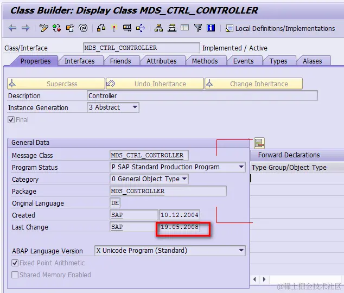Select the Methods tab

[205, 61]
